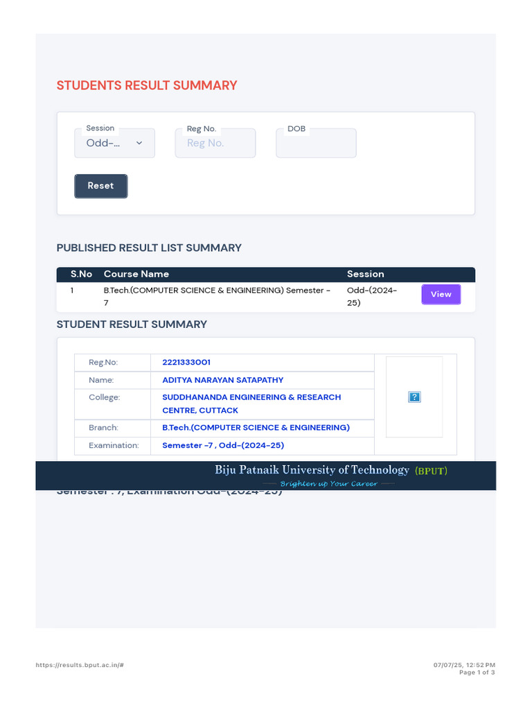Screen dimensions: 532x710
Task: Click the Odd-(2024-25) session cell in list
Action: click(372, 297)
